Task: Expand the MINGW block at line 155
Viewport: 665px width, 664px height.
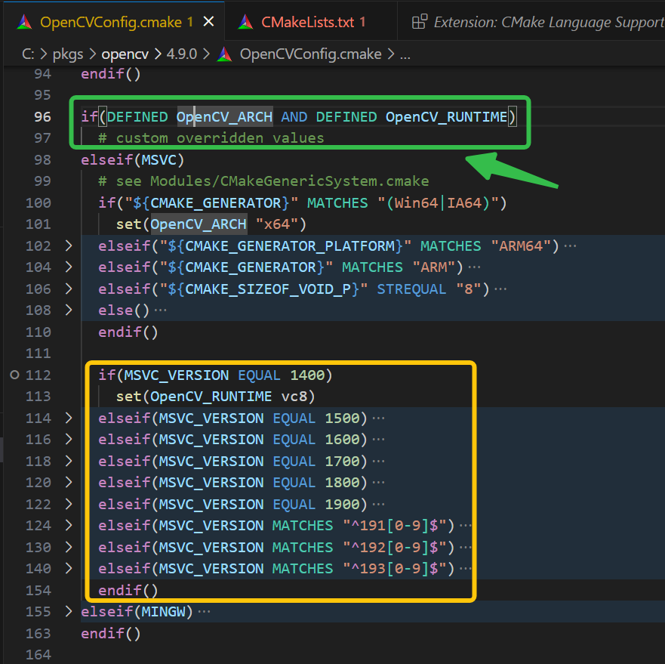Action: coord(67,611)
